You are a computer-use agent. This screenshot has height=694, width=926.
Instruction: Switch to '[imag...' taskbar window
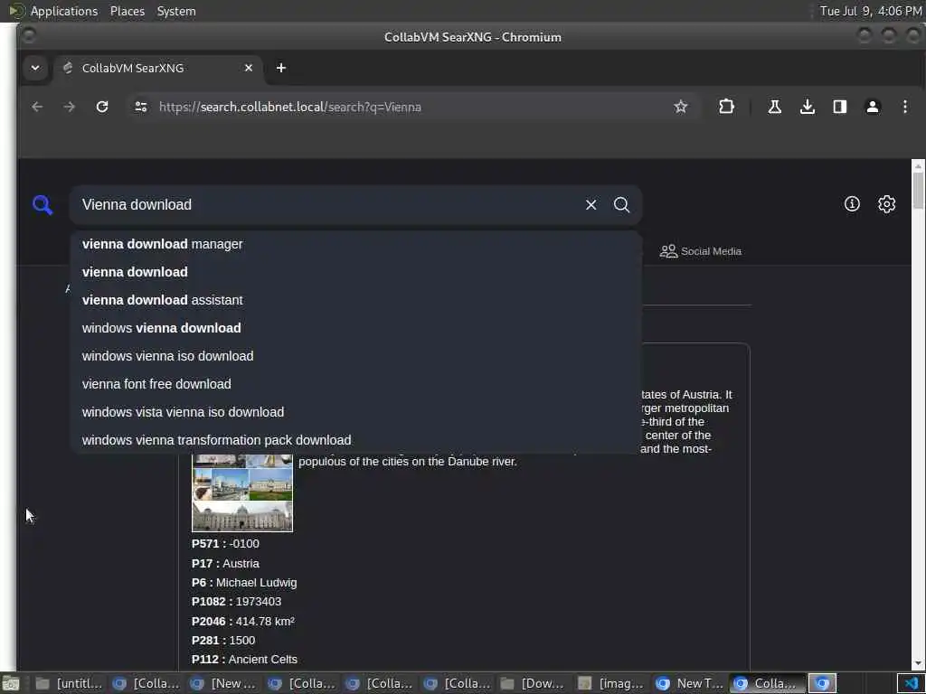point(611,683)
